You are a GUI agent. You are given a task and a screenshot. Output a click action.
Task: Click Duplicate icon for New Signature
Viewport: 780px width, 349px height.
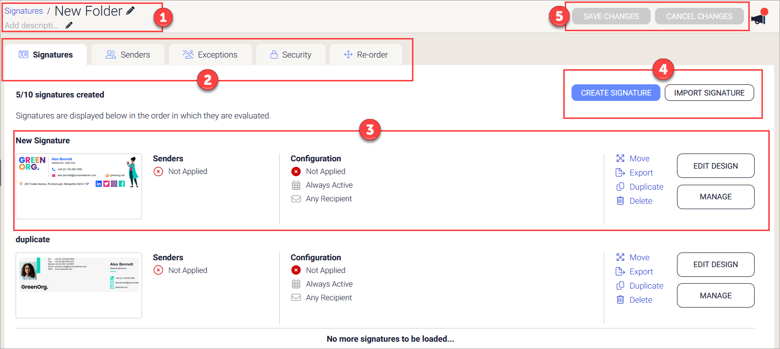point(620,187)
